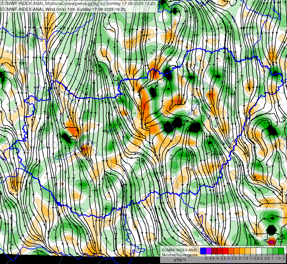This screenshot has width=287, height=264.
Task: Click the '0' legend tick value
Action: [x=261, y=258]
